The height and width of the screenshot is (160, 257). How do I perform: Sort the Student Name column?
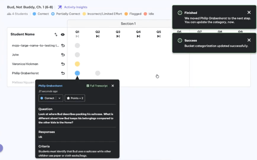coord(56,34)
